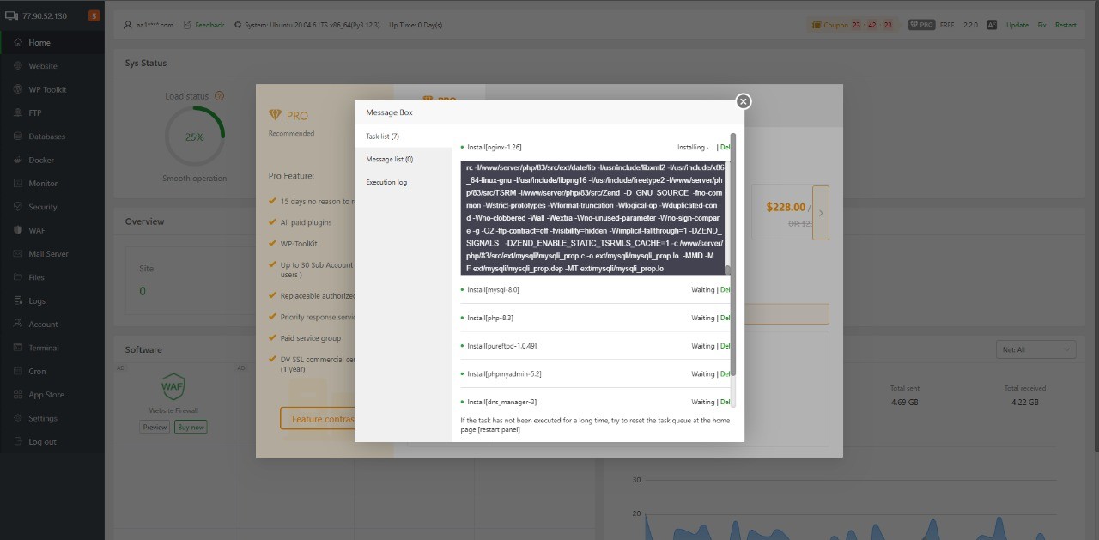The image size is (1099, 540).
Task: Click the install log output scrollbar
Action: (727, 270)
